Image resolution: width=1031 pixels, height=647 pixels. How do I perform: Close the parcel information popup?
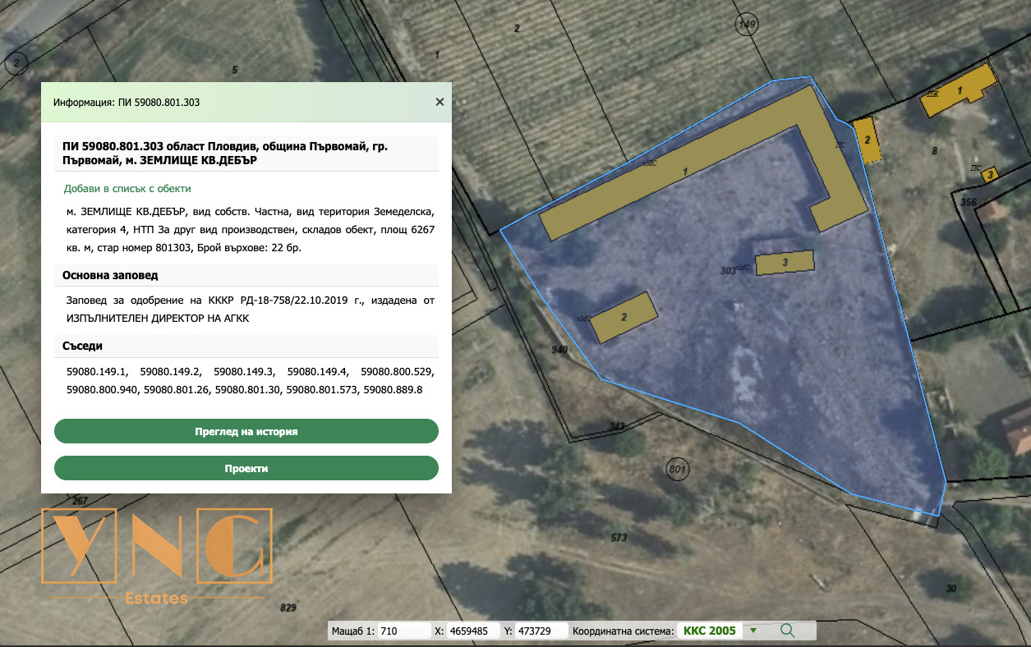[x=440, y=102]
